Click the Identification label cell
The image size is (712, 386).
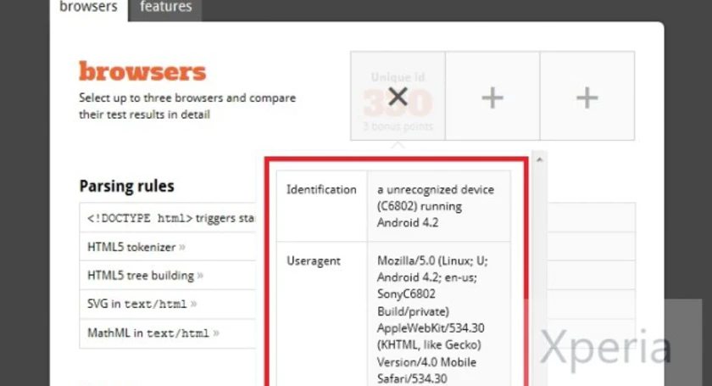coord(321,206)
